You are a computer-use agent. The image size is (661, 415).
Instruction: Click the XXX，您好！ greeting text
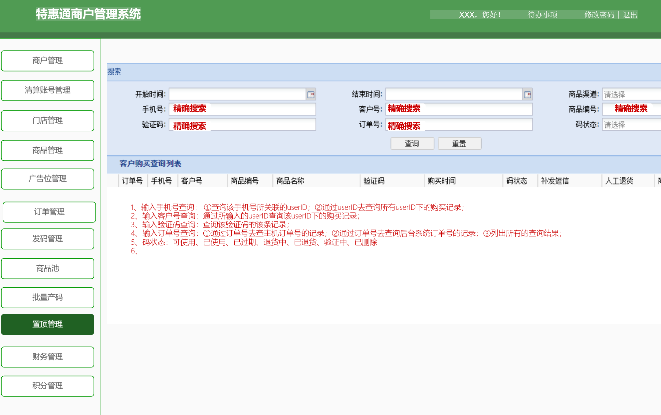point(480,15)
